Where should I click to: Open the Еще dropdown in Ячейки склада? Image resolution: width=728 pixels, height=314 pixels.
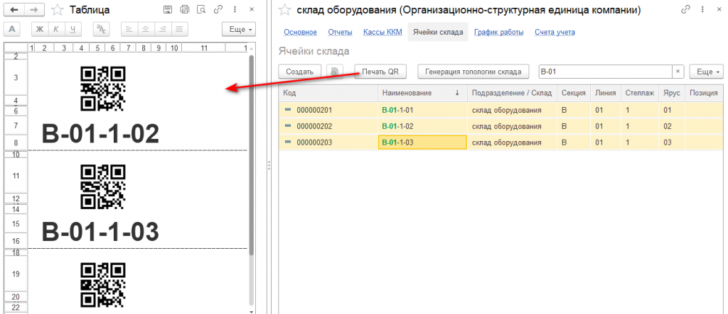[707, 72]
